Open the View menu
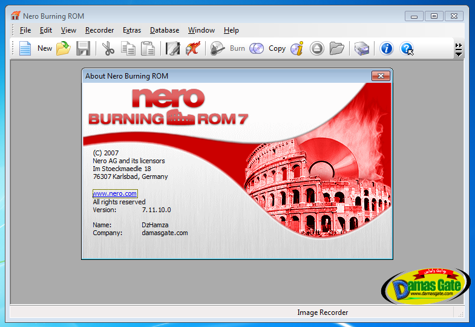475x327 pixels. tap(68, 30)
